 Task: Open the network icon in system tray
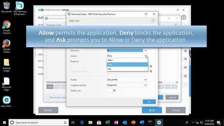tap(202, 122)
